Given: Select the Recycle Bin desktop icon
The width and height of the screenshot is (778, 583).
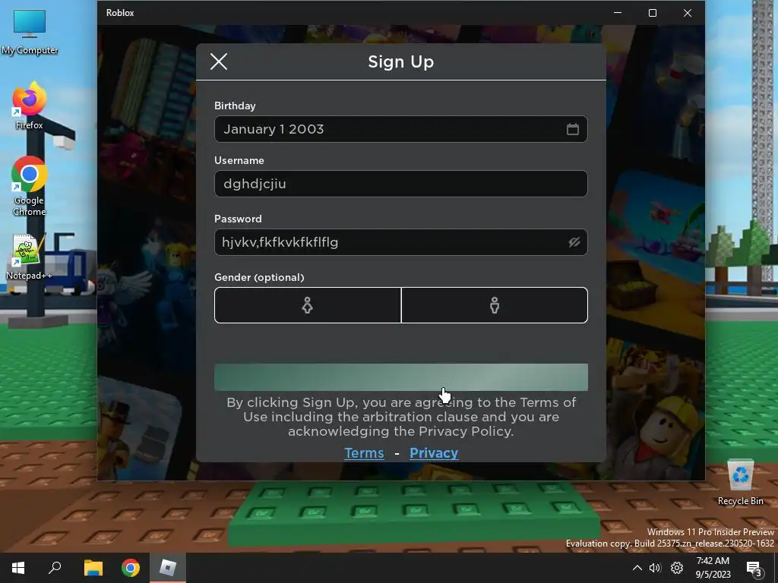Looking at the screenshot, I should pos(740,482).
